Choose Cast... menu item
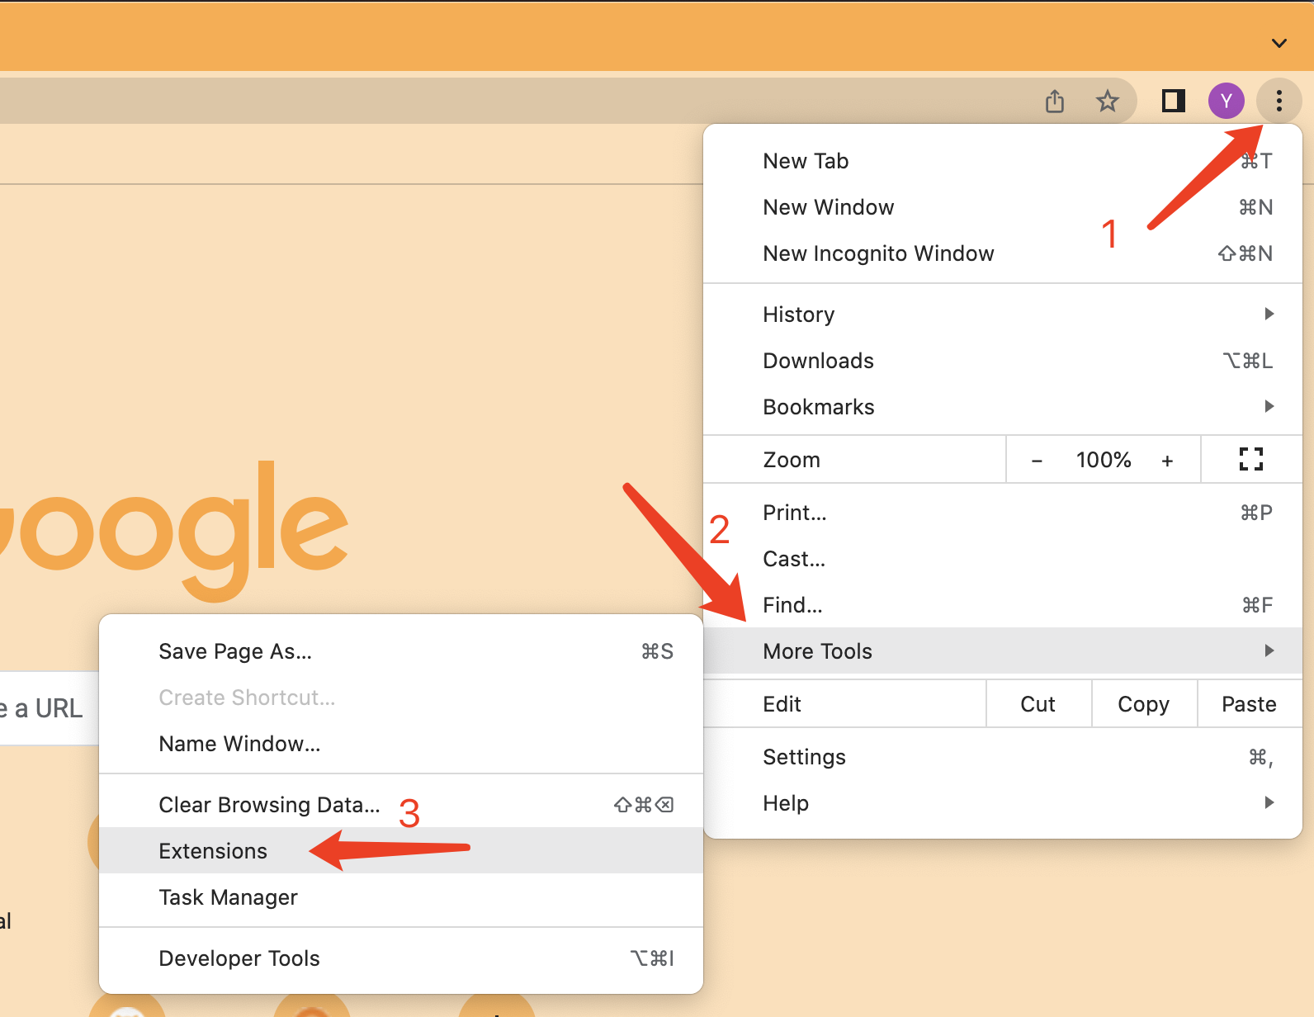The image size is (1314, 1017). point(1003,559)
